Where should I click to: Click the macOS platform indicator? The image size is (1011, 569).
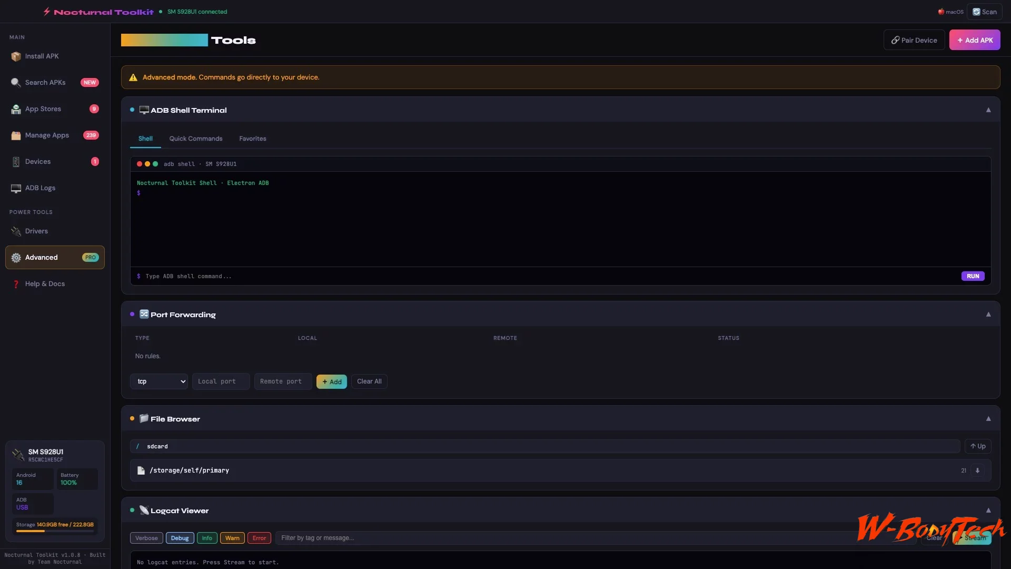coord(950,12)
